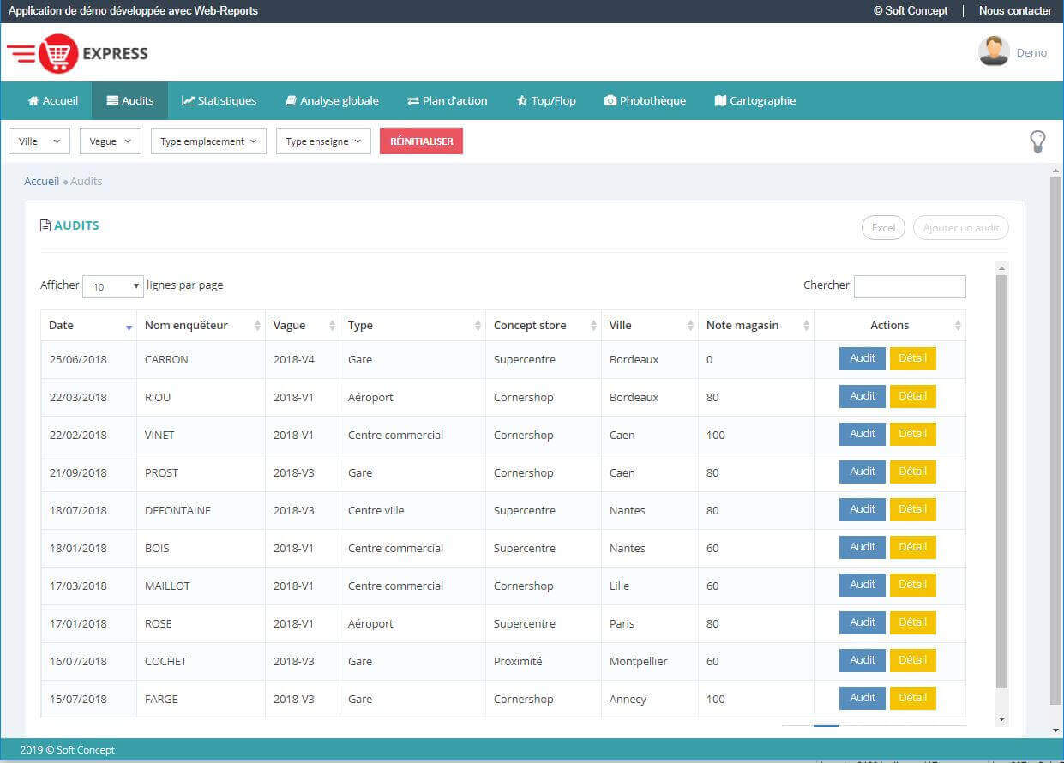Sort table by Date column arrow
Viewport: 1064px width, 763px height.
(x=129, y=327)
